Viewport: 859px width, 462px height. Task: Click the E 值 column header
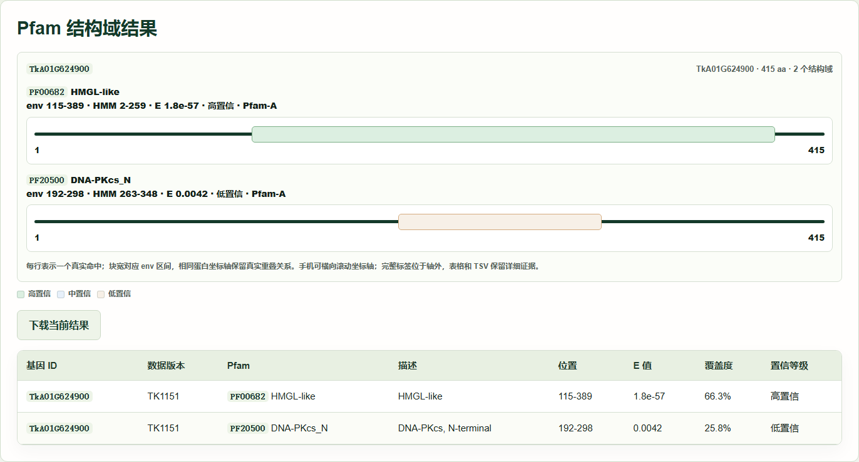642,366
